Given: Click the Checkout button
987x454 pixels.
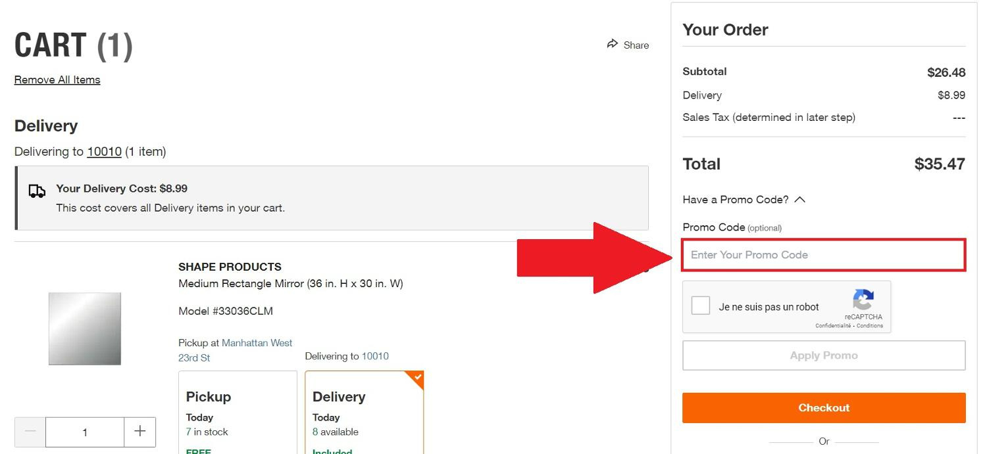Looking at the screenshot, I should pos(824,407).
